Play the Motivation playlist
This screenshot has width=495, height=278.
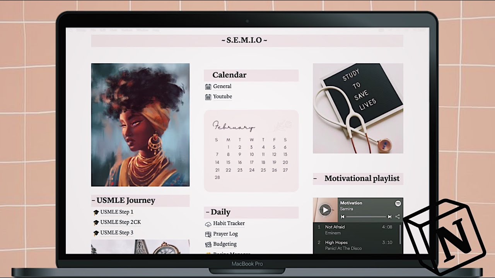tap(326, 210)
